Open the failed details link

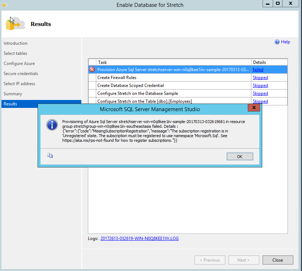coord(258,70)
